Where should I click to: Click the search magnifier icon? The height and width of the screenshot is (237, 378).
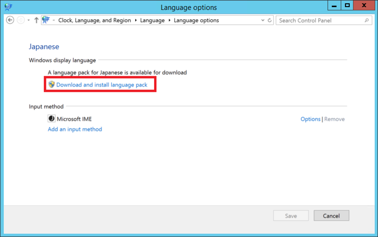[367, 20]
